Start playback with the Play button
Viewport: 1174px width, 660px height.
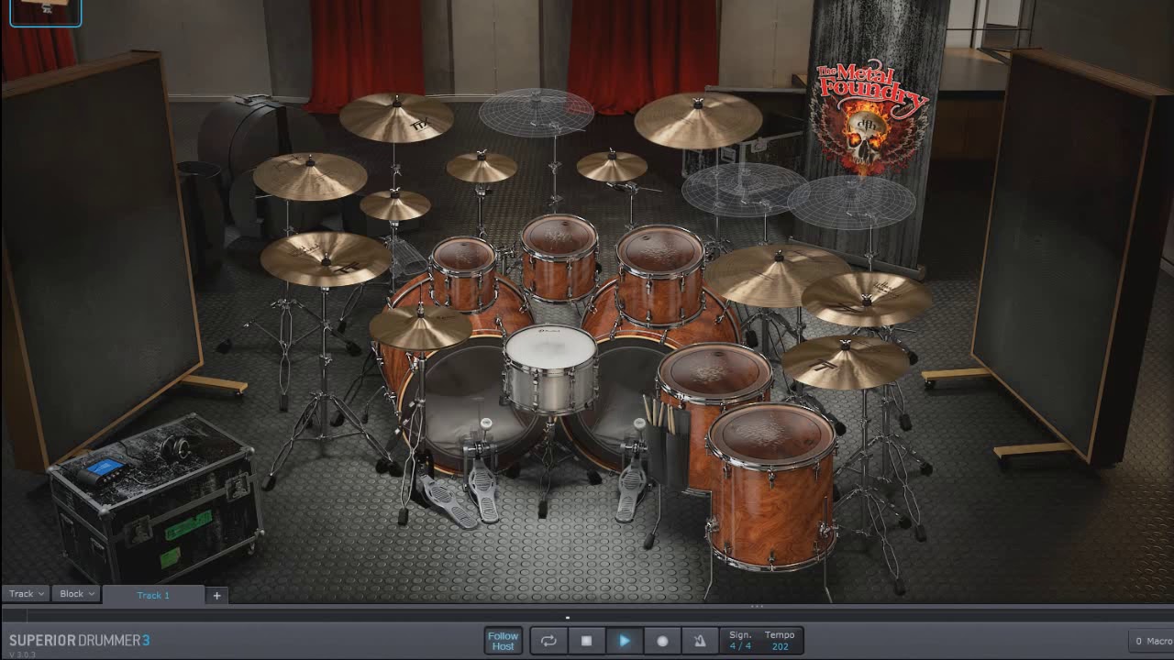625,641
